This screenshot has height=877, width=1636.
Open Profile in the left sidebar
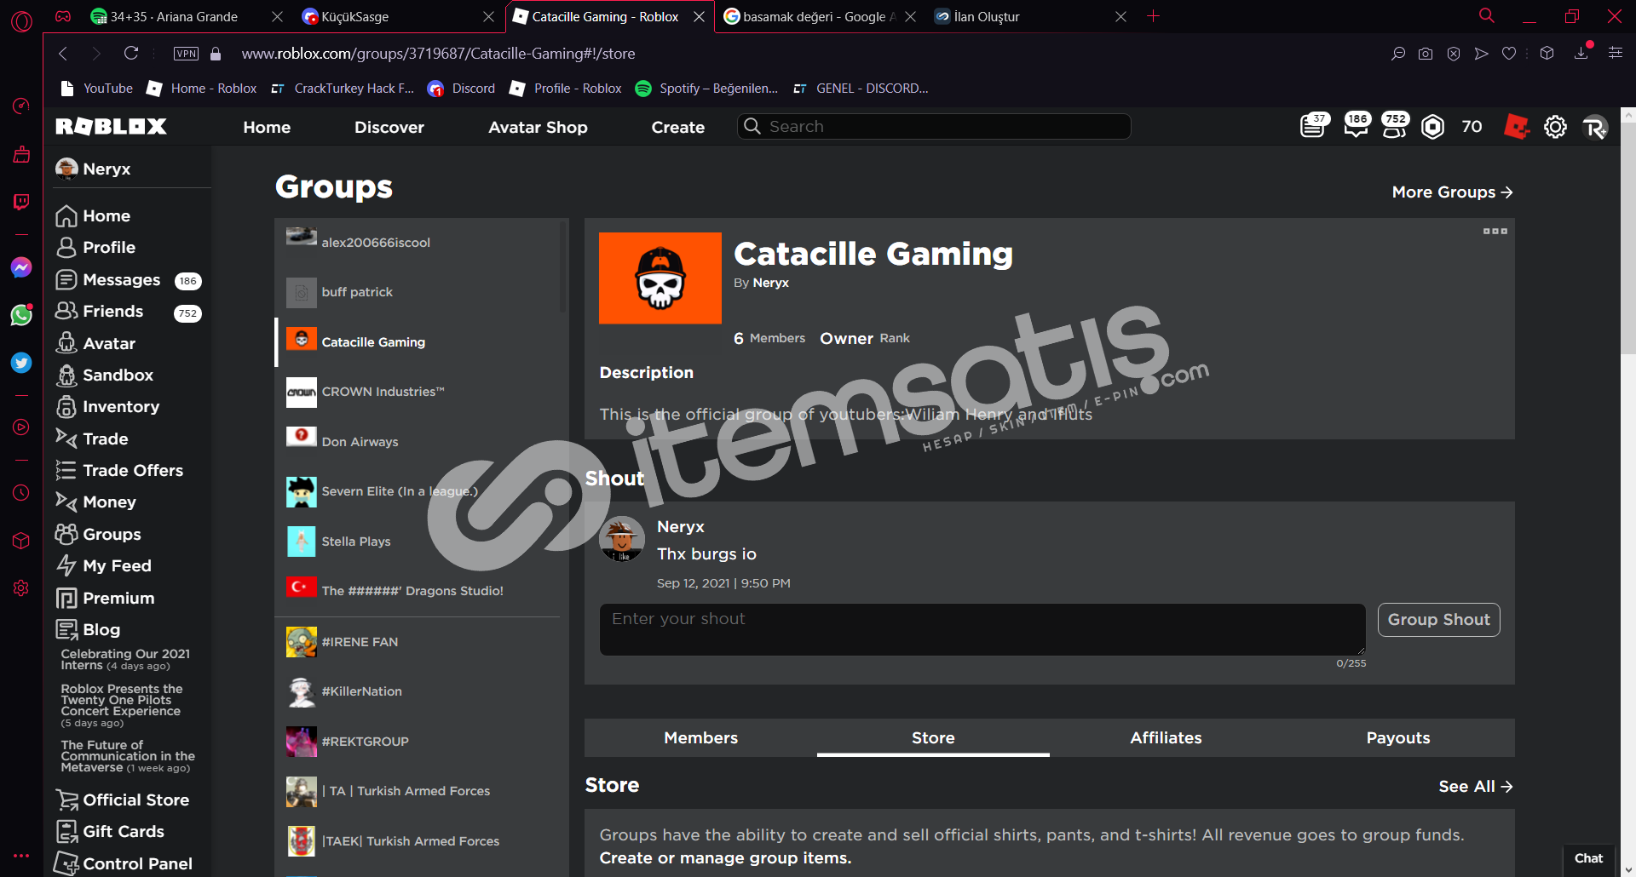point(95,248)
